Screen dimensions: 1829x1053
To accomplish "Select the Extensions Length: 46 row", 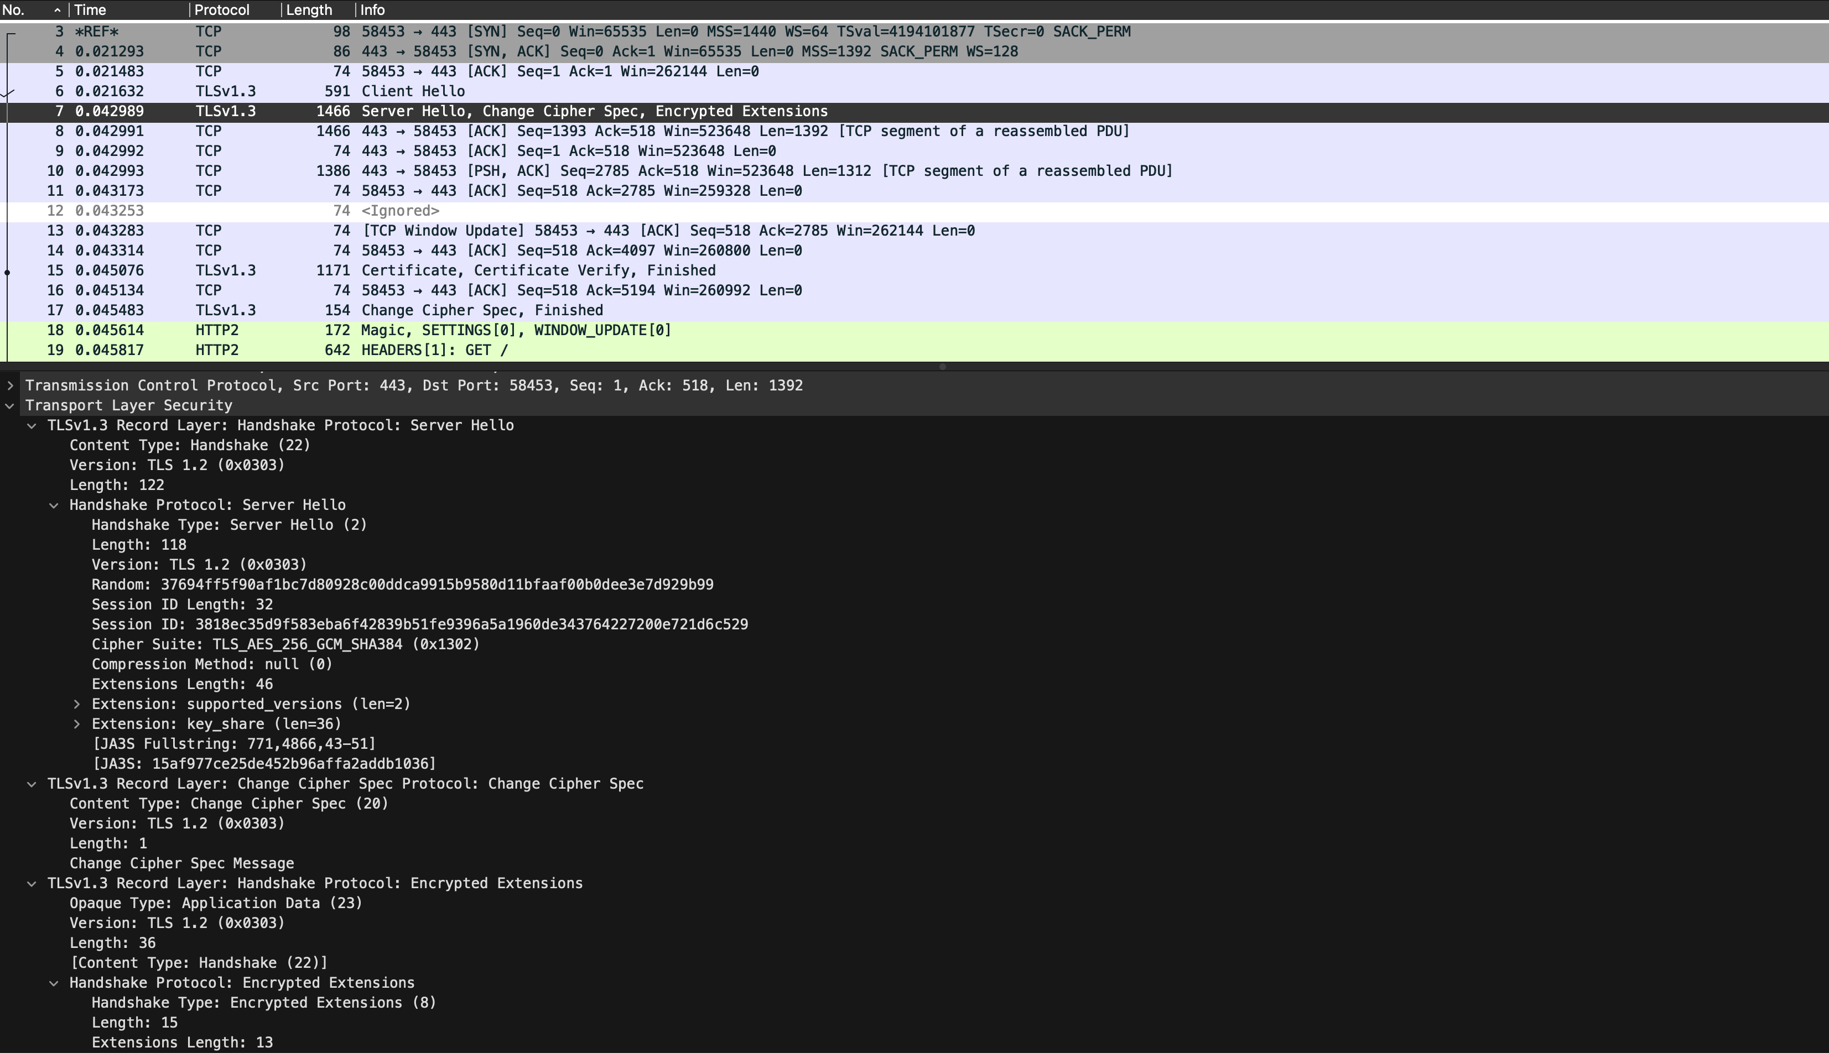I will click(x=914, y=684).
